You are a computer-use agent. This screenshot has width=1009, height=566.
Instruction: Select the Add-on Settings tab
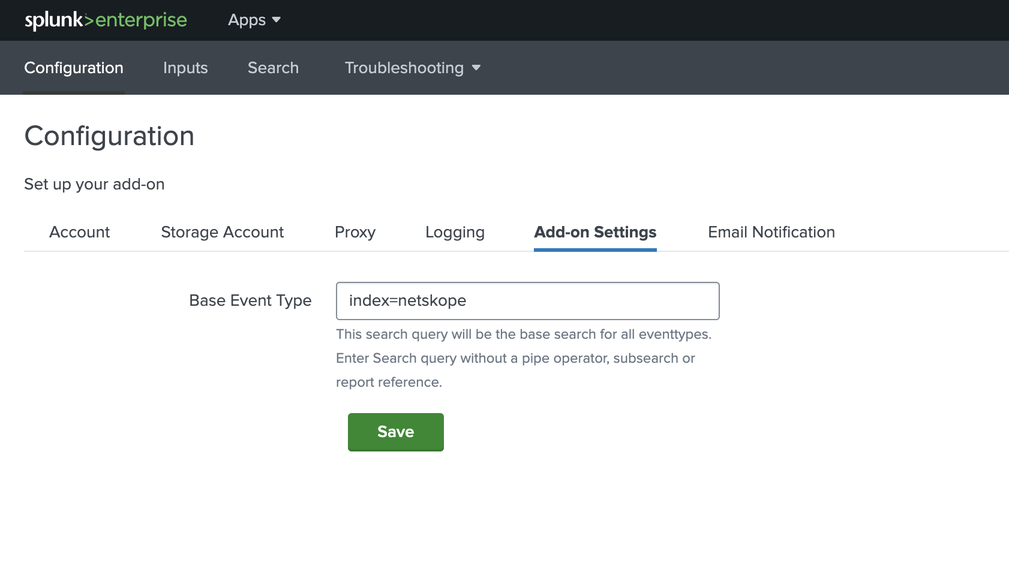pos(595,232)
